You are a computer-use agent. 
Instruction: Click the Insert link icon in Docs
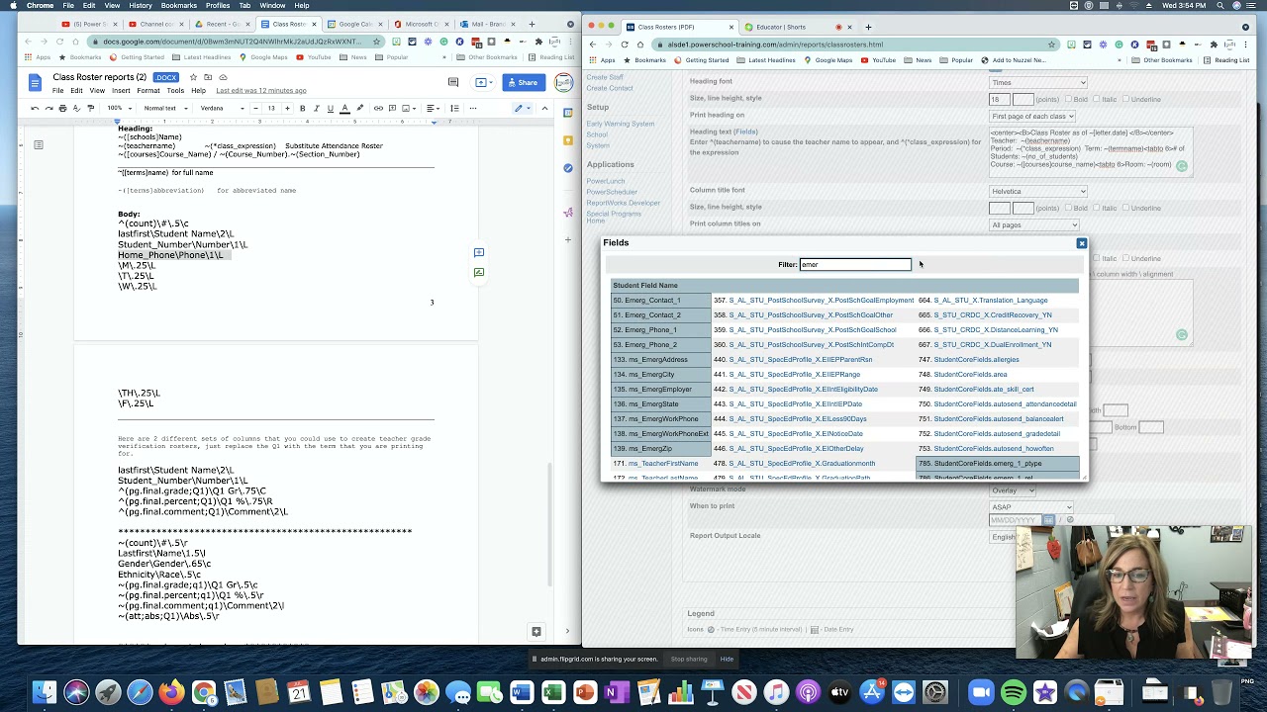coord(378,108)
